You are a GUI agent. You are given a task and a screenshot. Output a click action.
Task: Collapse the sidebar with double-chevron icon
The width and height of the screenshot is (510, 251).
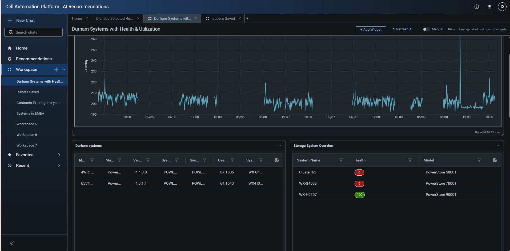(x=12, y=243)
